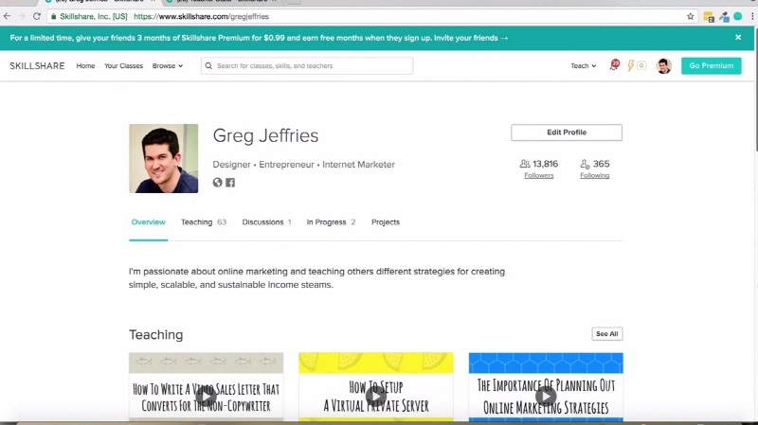This screenshot has width=758, height=425.
Task: Open the Following link
Action: tap(595, 175)
